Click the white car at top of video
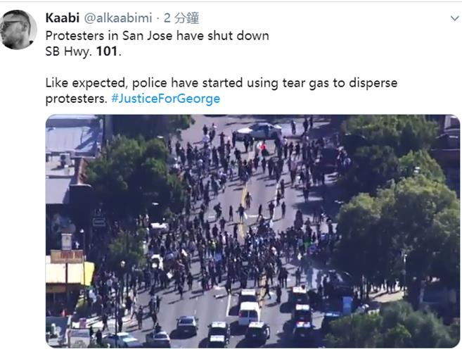 pos(259,132)
